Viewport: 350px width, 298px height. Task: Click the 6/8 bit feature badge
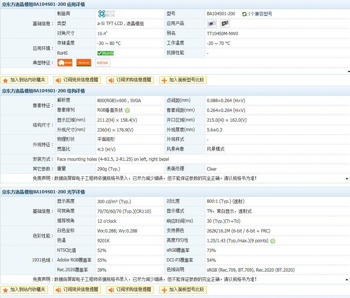102,63
